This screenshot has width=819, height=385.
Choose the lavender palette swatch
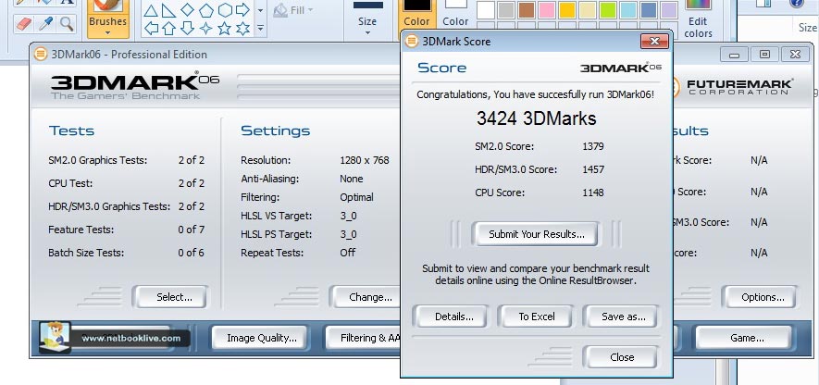(669, 10)
